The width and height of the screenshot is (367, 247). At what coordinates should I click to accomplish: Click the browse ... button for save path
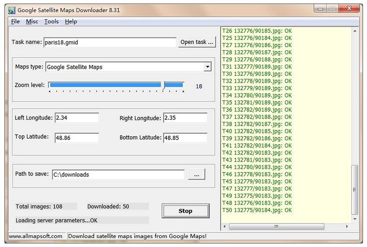[x=196, y=175]
